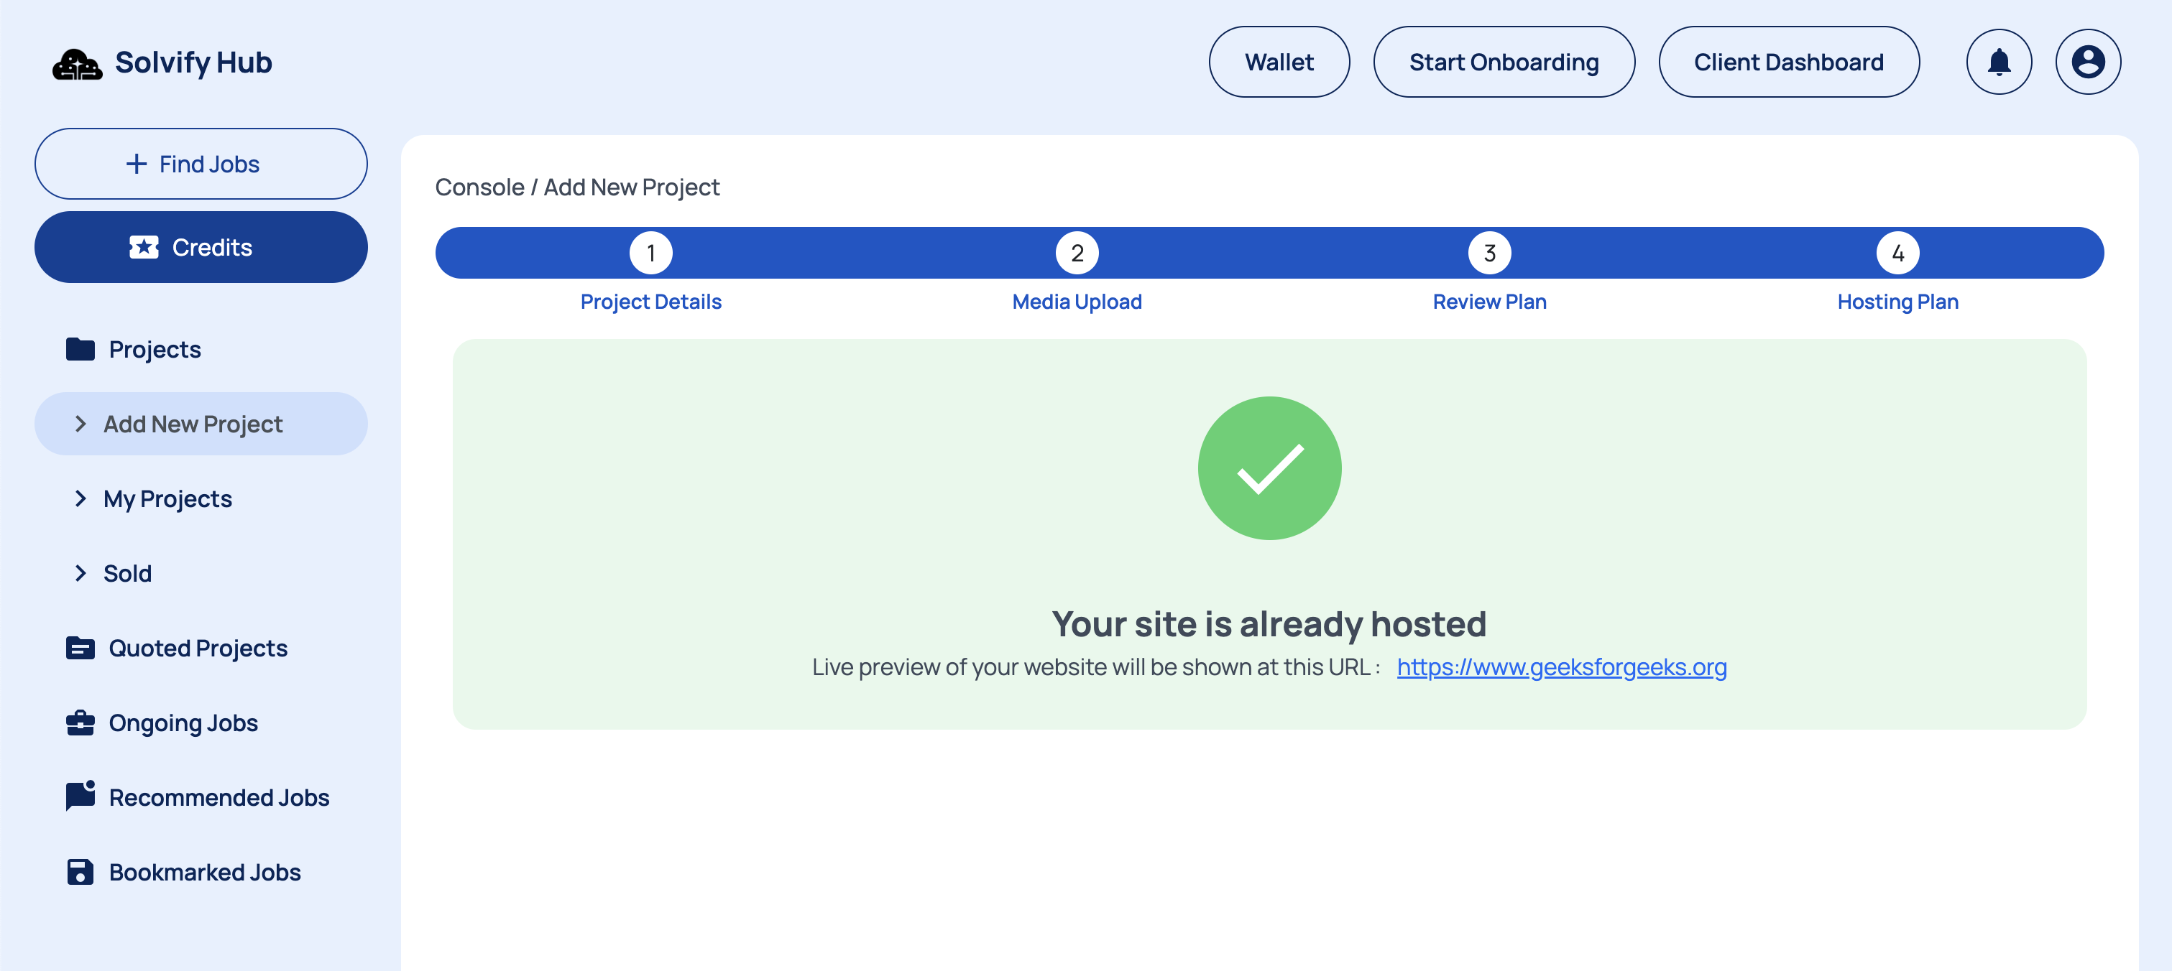The image size is (2172, 971).
Task: Open Bookmarked Jobs sidebar item
Action: point(201,872)
